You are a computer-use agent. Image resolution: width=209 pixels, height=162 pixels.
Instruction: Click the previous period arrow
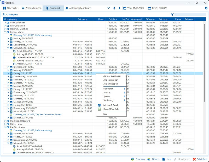tap(114, 8)
